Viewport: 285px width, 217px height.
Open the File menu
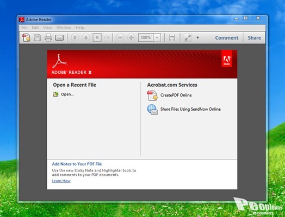(x=24, y=28)
